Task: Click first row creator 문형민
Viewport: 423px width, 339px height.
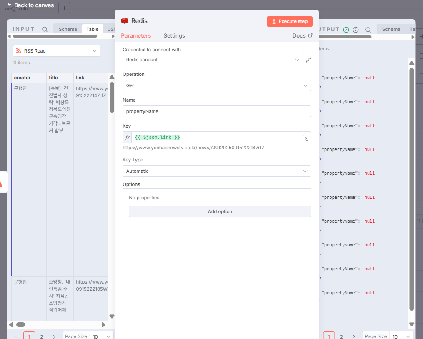Action: click(20, 88)
